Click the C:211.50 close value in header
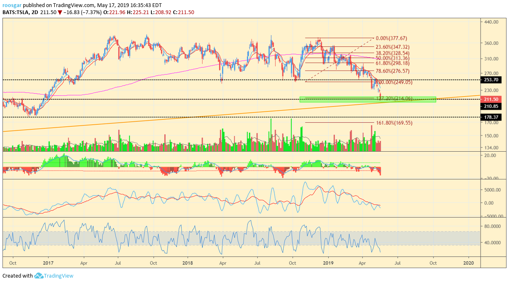Image resolution: width=509 pixels, height=283 pixels. tap(184, 12)
